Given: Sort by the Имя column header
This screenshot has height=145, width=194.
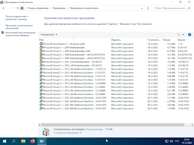Looking at the screenshot, I should click(74, 40).
